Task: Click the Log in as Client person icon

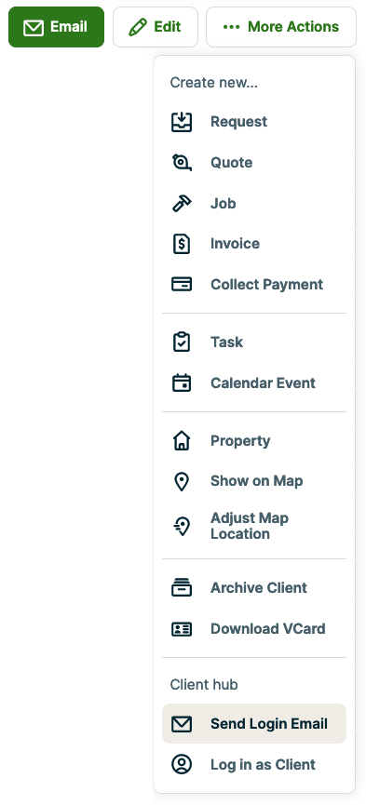Action: [x=182, y=764]
